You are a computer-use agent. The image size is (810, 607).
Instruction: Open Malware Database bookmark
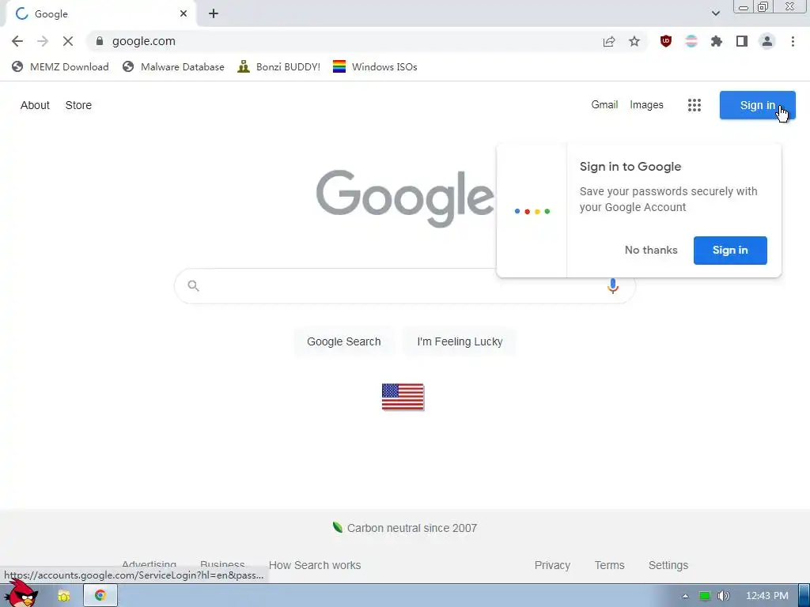[x=173, y=66]
